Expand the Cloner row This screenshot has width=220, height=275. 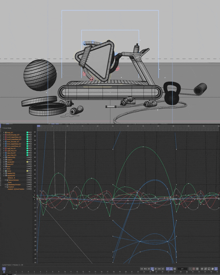pyautogui.click(x=4, y=171)
